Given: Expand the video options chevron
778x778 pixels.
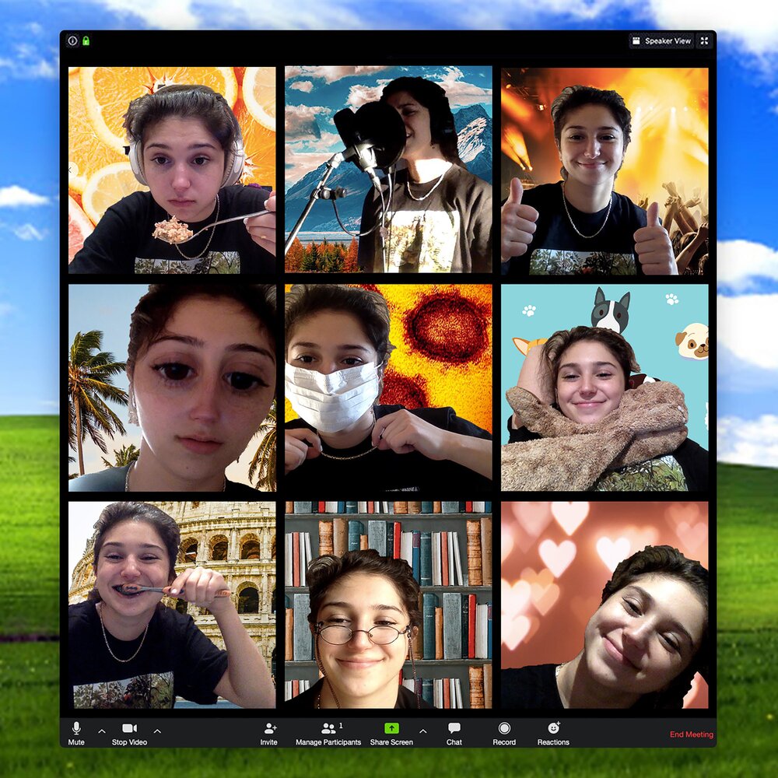Looking at the screenshot, I should tap(158, 731).
